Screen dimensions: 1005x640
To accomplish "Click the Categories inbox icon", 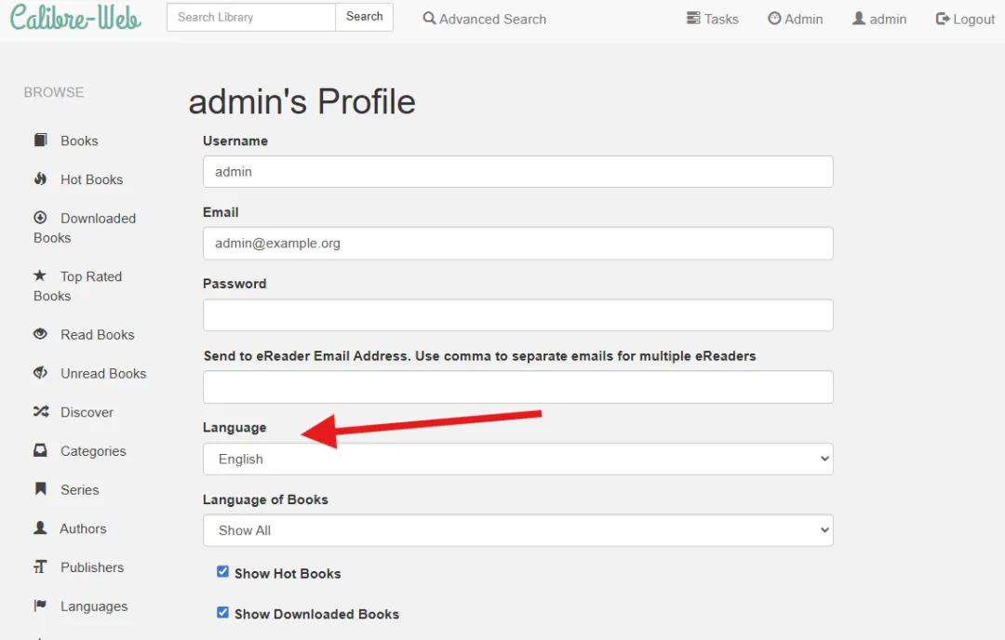I will pos(41,451).
